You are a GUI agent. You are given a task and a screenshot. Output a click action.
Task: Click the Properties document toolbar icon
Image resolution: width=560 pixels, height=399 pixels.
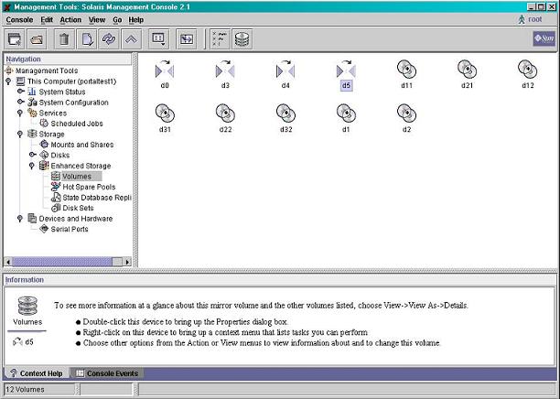87,39
